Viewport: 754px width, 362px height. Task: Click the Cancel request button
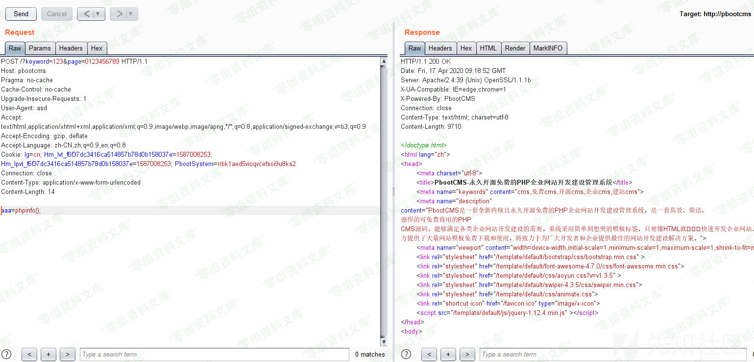click(57, 14)
